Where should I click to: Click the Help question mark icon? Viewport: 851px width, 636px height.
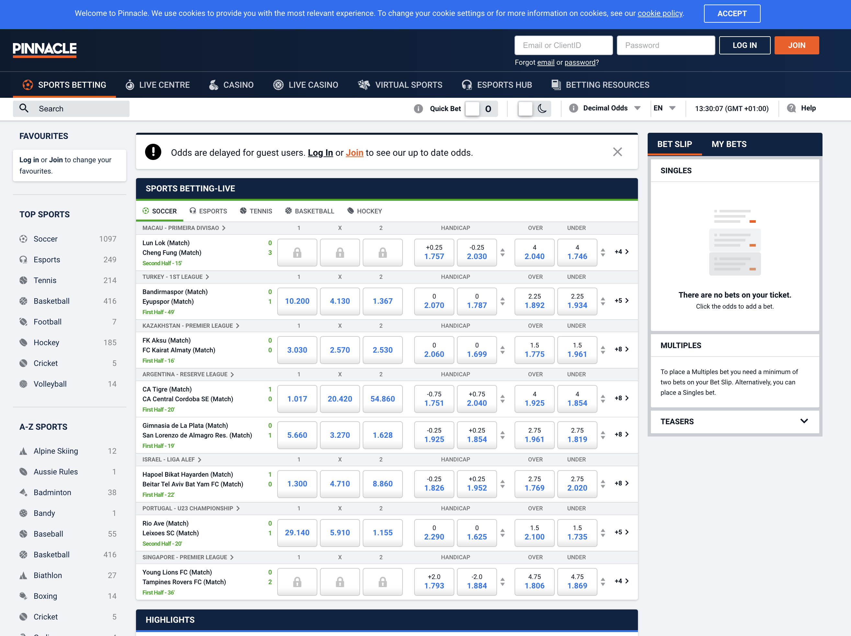(791, 108)
